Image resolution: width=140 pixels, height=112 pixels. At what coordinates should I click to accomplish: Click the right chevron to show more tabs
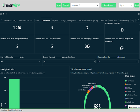pos(139,20)
